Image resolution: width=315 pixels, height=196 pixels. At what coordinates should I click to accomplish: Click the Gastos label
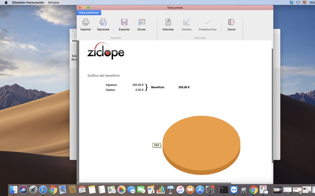pyautogui.click(x=111, y=90)
